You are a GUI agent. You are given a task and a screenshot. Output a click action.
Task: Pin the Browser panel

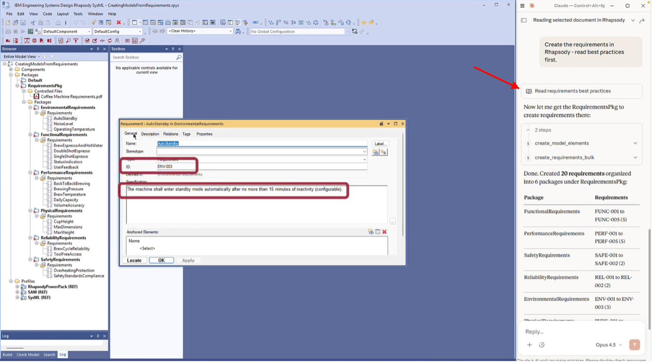pyautogui.click(x=98, y=49)
